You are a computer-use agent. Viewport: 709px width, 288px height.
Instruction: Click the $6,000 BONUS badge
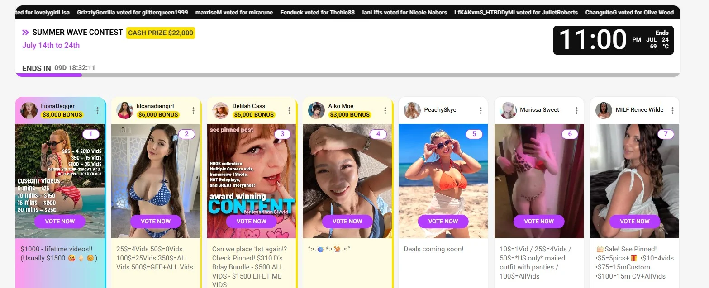158,115
